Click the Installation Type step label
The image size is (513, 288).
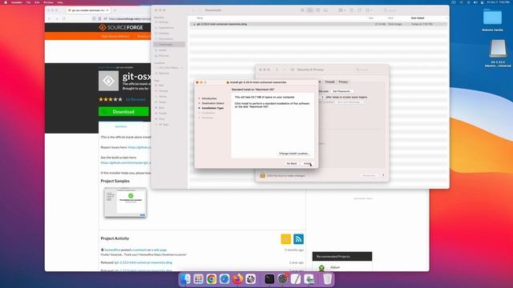[212, 108]
